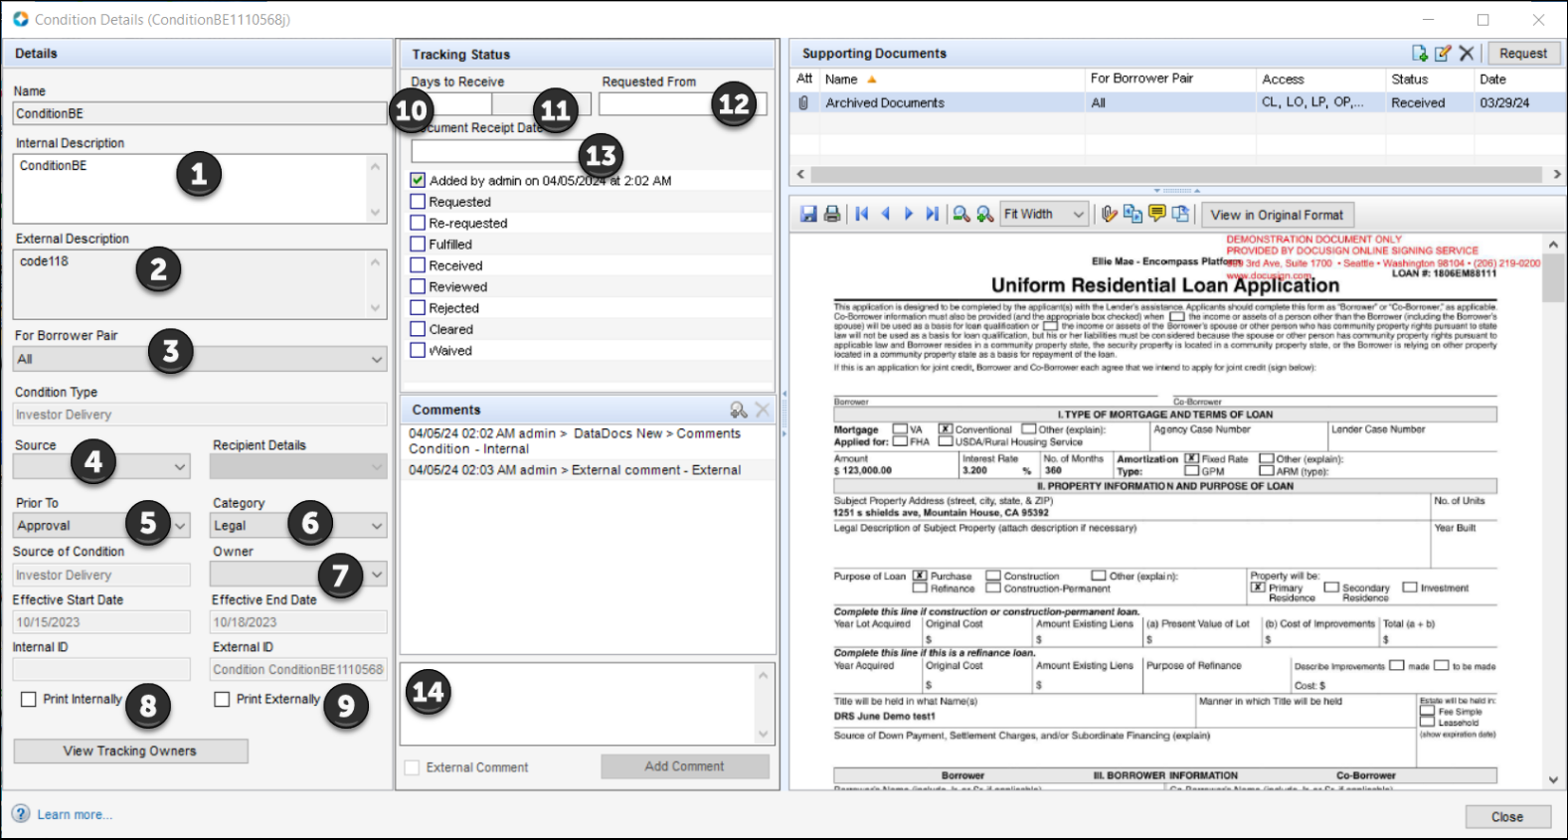The width and height of the screenshot is (1568, 840).
Task: Open the Prior To dropdown
Action: point(100,526)
